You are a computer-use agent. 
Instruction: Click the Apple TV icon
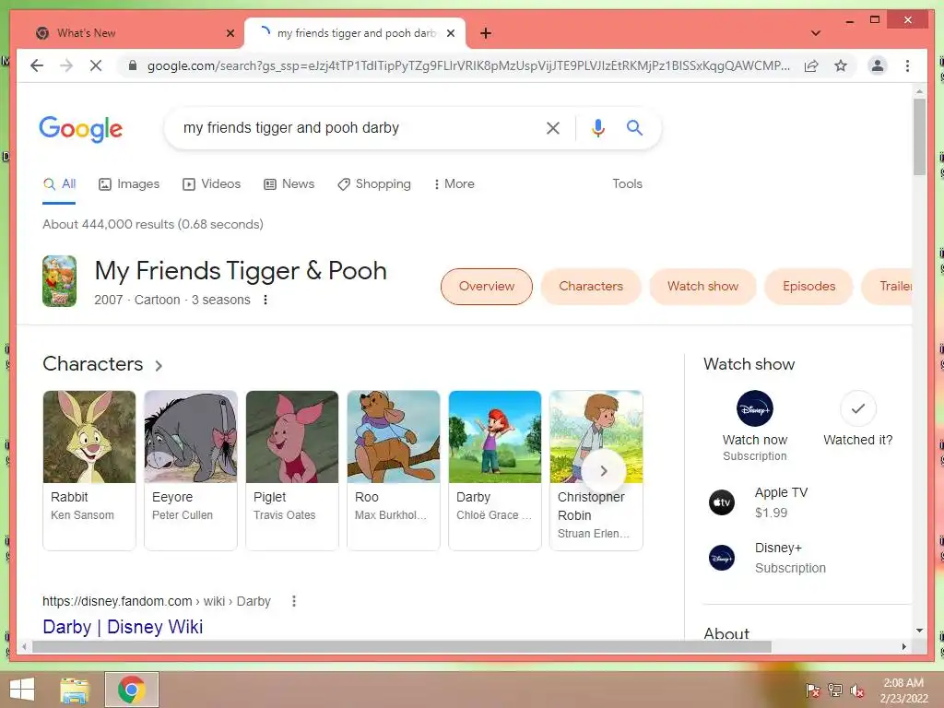[x=721, y=502]
